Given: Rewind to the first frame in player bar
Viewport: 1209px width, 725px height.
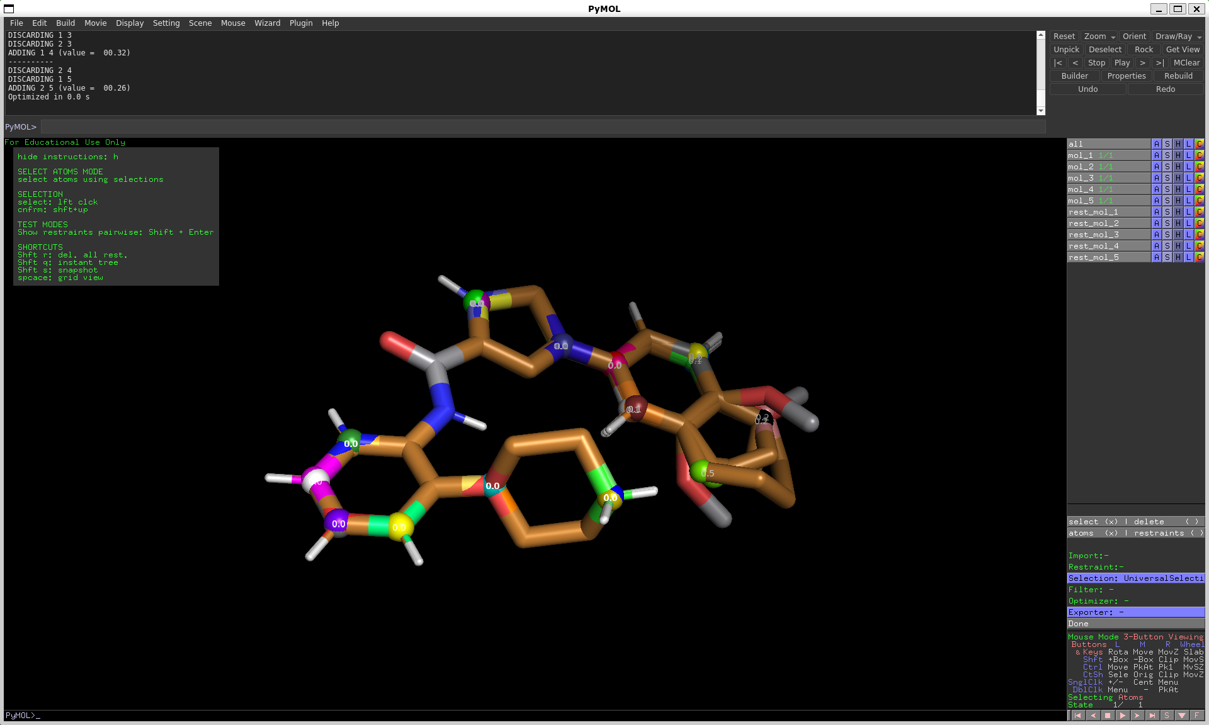Looking at the screenshot, I should tap(1077, 716).
